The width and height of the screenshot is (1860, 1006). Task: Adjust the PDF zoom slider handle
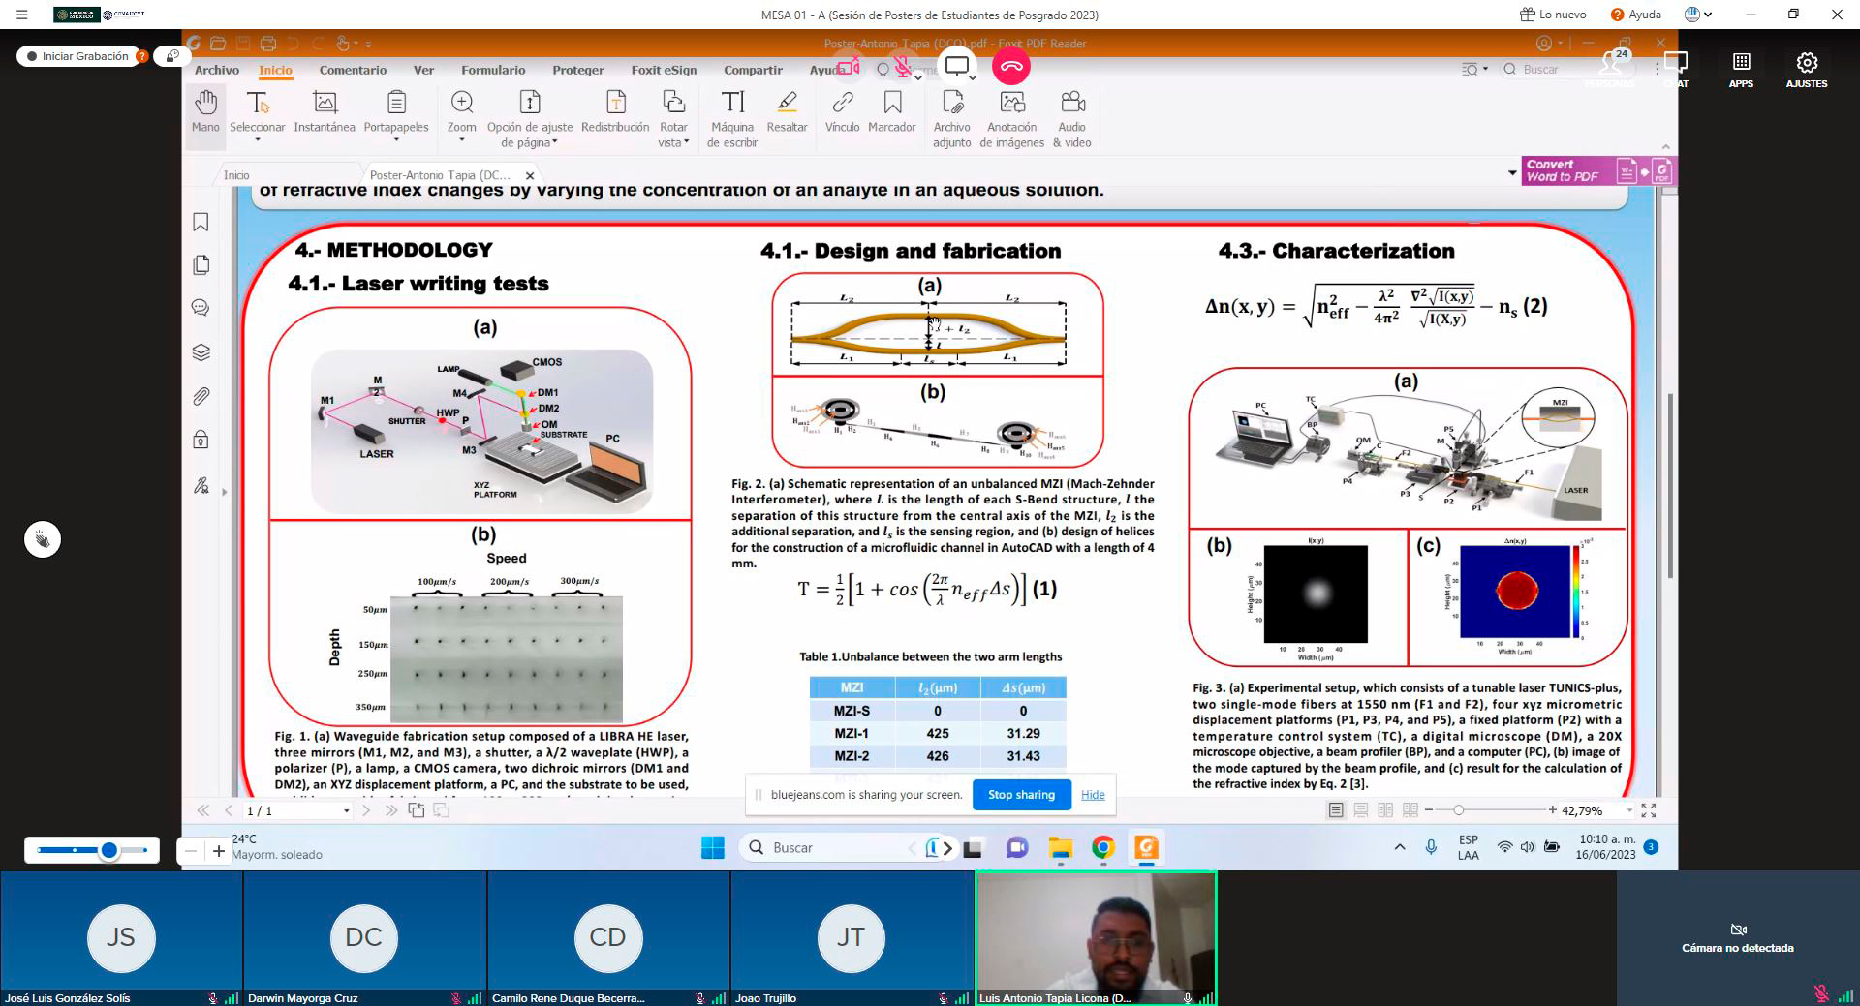pos(1458,810)
